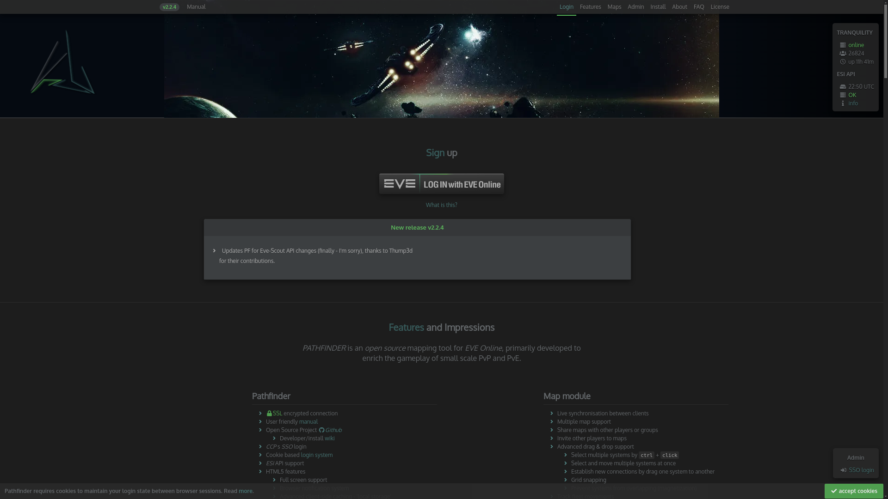The width and height of the screenshot is (888, 499).
Task: Click the New release v2.2.4 heading
Action: (x=417, y=228)
